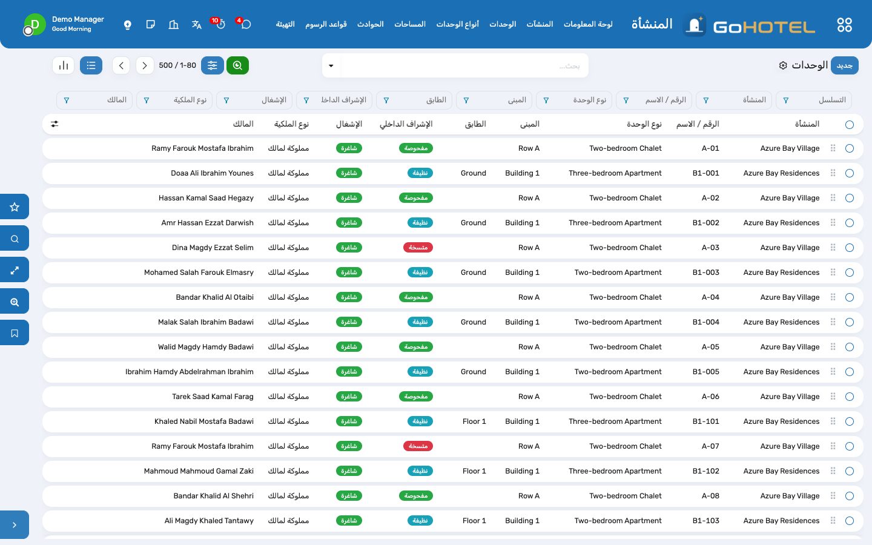
Task: Select the row for unit A-07
Action: pyautogui.click(x=850, y=446)
